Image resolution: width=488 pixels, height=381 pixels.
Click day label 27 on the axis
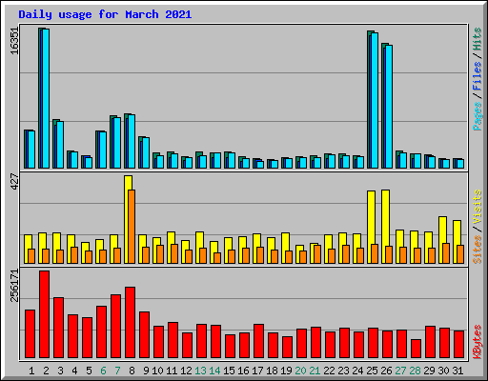tap(400, 371)
